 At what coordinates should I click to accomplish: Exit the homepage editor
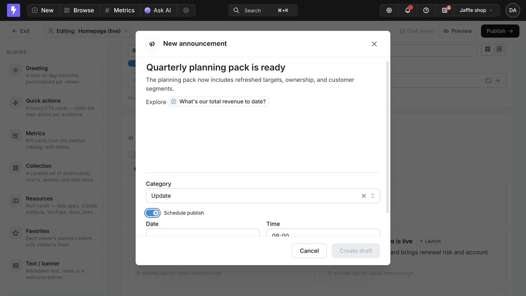coord(21,31)
